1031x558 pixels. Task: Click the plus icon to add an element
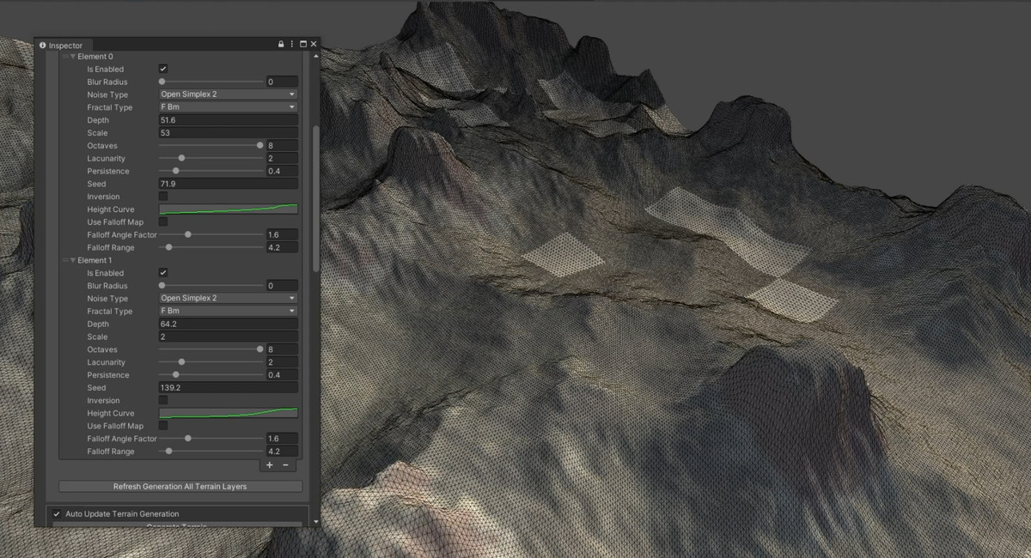269,465
